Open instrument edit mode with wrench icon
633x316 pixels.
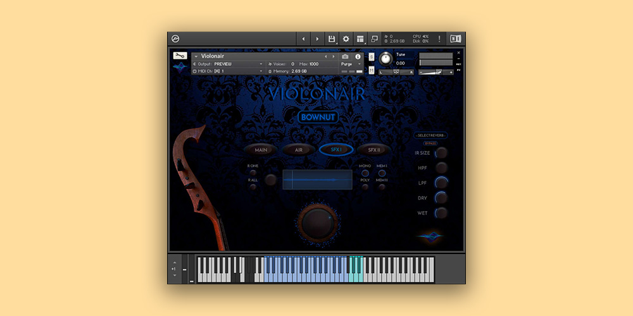180,55
